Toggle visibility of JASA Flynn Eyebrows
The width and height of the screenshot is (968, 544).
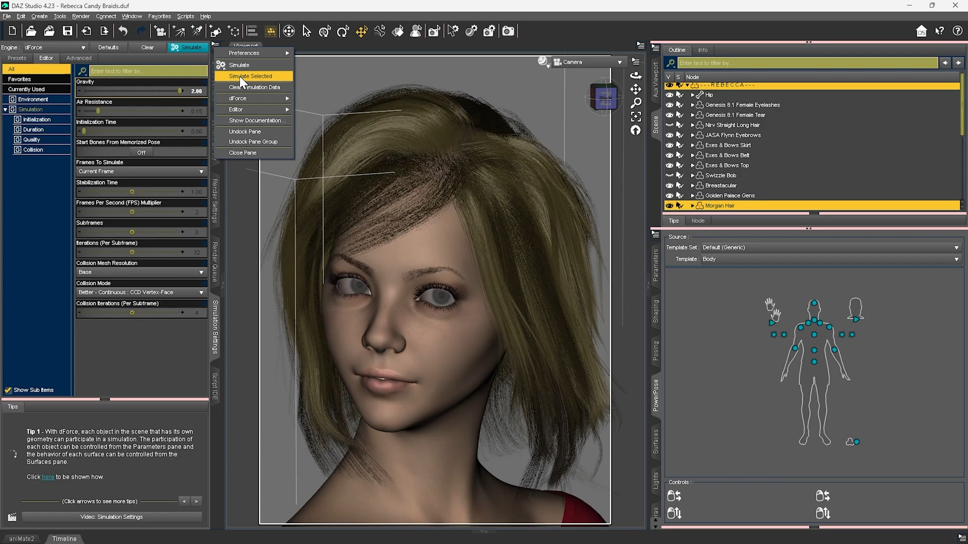pos(670,135)
